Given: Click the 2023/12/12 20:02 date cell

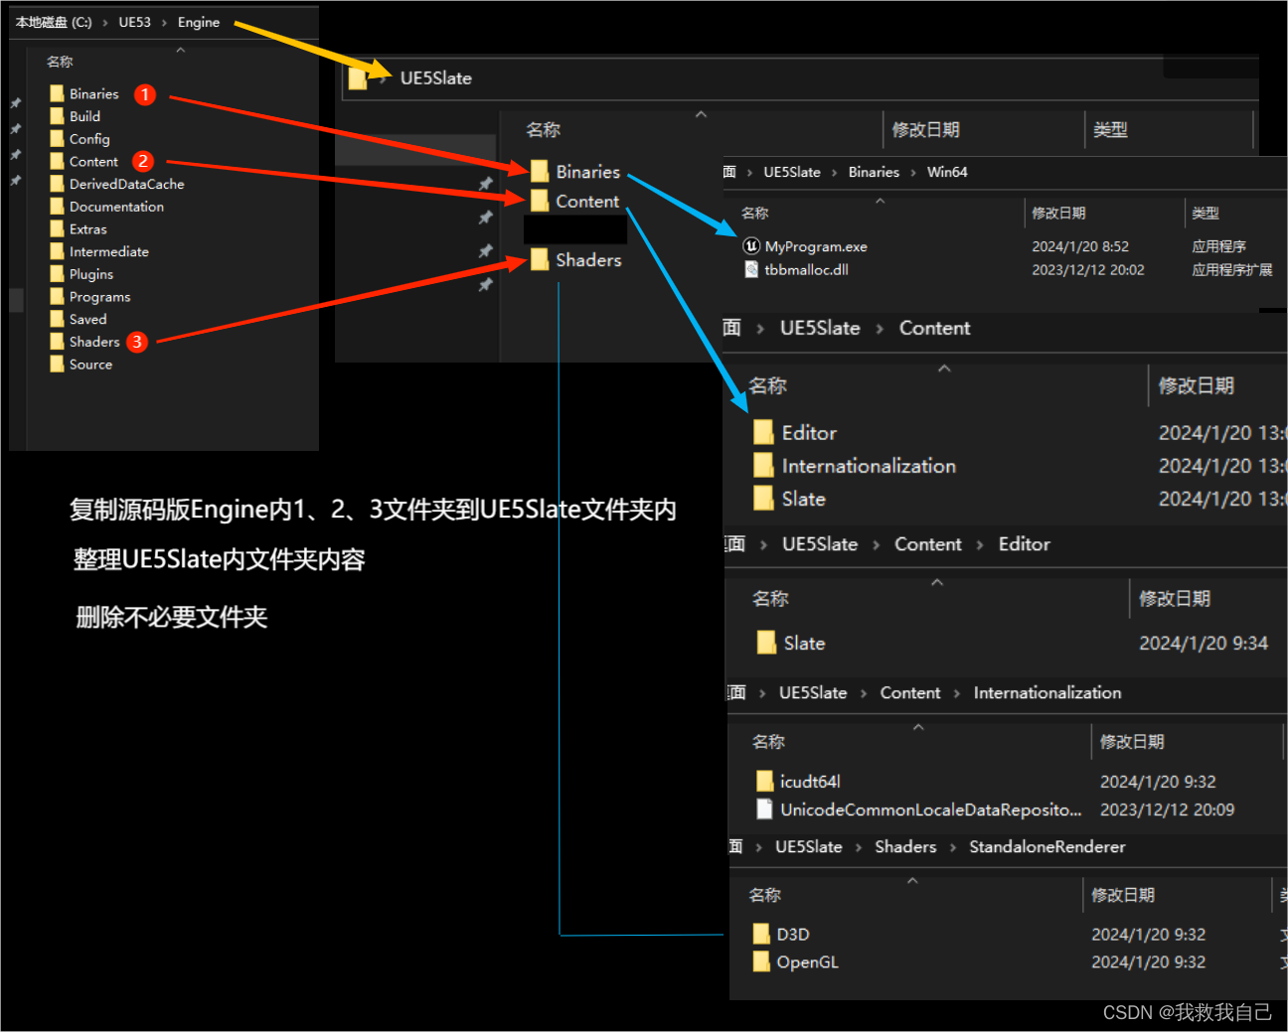Looking at the screenshot, I should click(1088, 269).
